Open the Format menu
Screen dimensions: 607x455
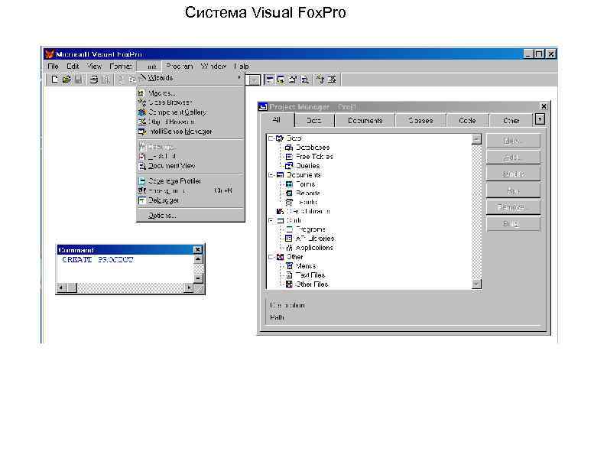click(x=121, y=67)
